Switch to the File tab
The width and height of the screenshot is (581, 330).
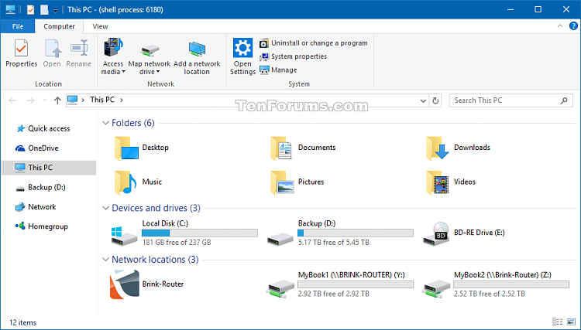pyautogui.click(x=18, y=26)
